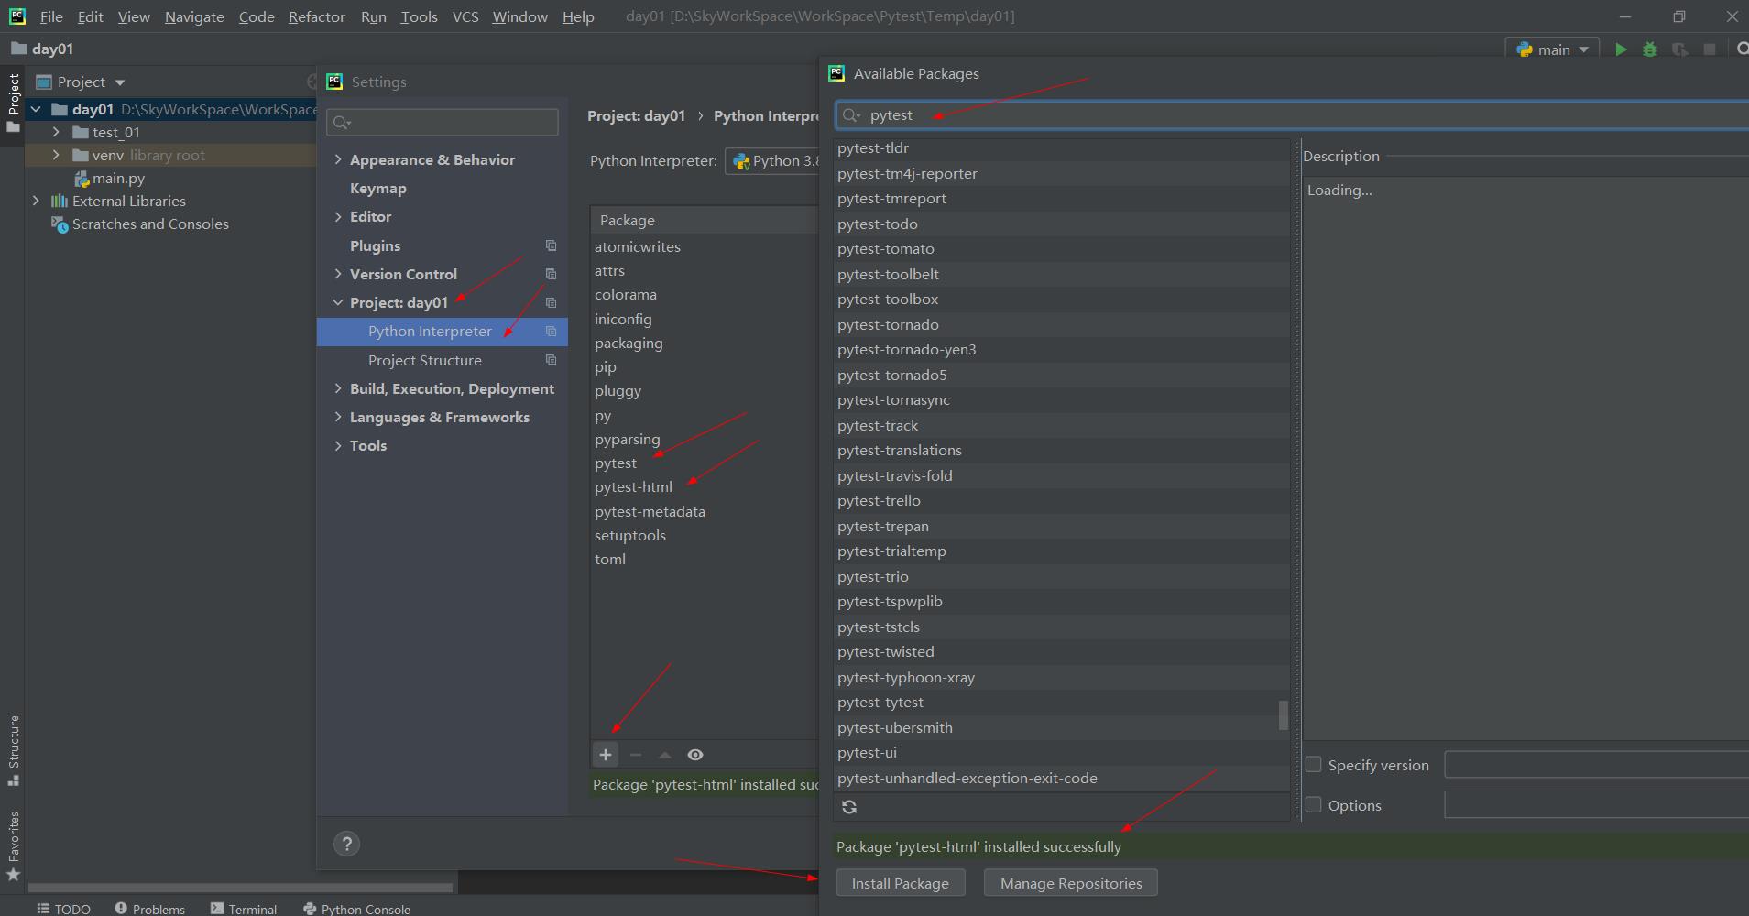
Task: Click the available packages list scrollbar thumb
Action: coord(1284,715)
